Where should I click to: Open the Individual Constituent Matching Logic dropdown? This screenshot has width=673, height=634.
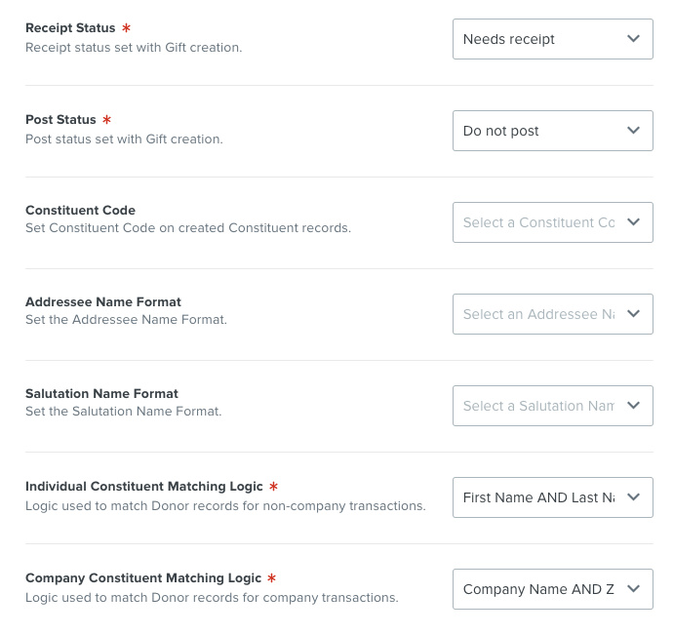(553, 497)
